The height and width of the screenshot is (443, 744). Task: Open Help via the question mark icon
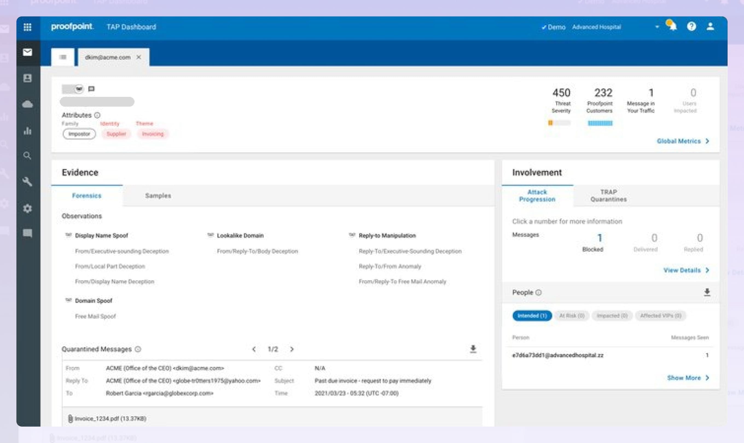pyautogui.click(x=692, y=27)
